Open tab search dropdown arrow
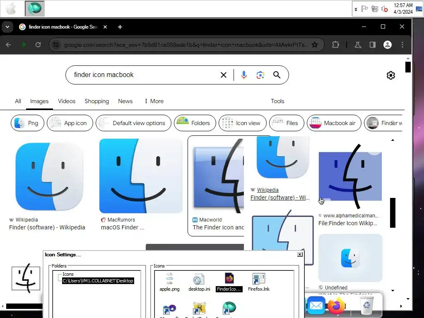The height and width of the screenshot is (318, 424). coord(7,27)
